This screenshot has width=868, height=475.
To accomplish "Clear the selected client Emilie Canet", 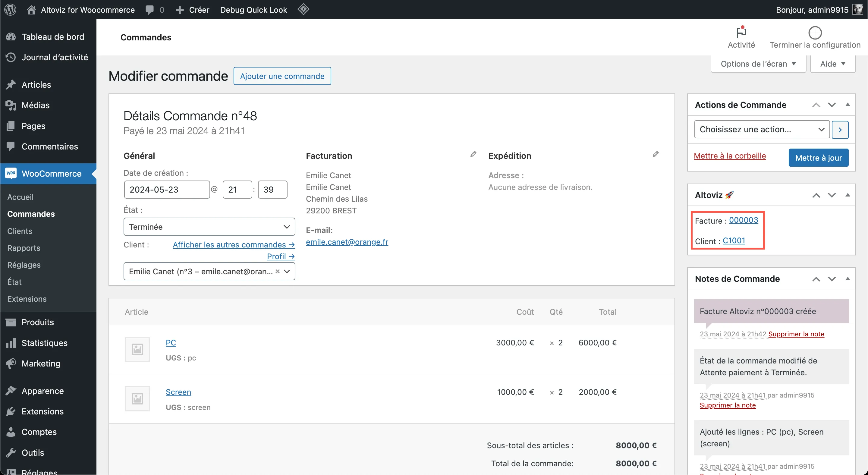I will tap(277, 271).
